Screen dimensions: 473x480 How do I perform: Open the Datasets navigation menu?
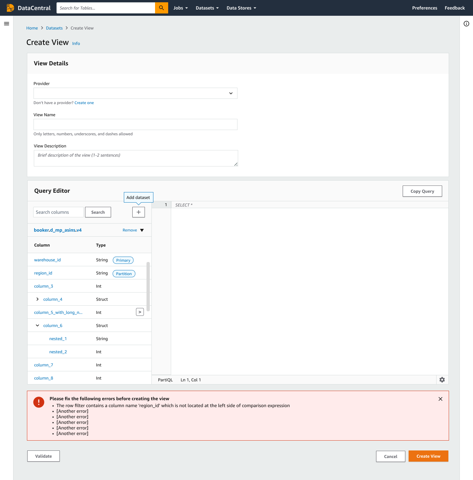207,8
